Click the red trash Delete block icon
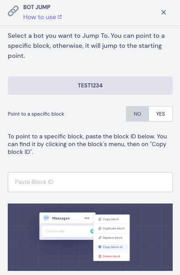This screenshot has height=275, width=180. [100, 256]
